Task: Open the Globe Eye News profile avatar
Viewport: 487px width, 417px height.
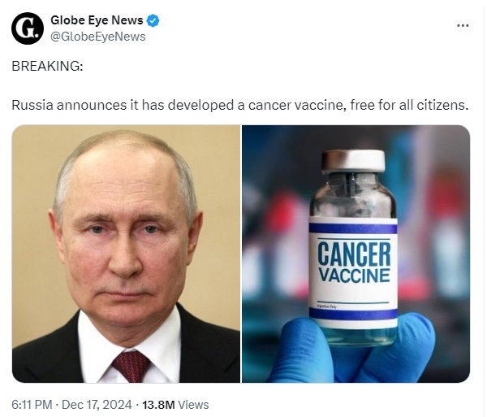Action: [28, 28]
